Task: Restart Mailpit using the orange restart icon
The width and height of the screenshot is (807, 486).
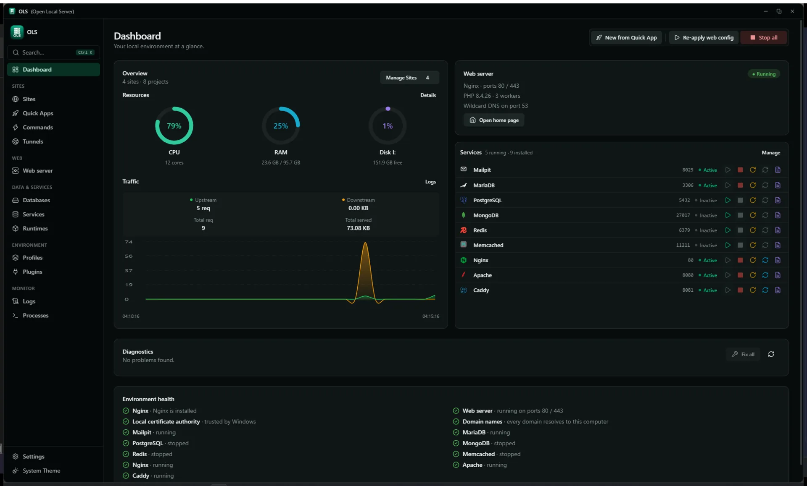Action: click(x=753, y=170)
